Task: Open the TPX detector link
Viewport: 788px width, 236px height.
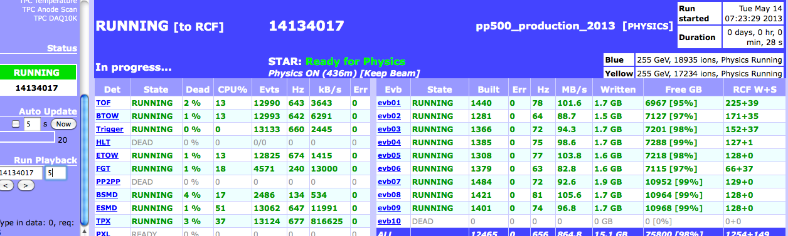Action: tap(103, 221)
